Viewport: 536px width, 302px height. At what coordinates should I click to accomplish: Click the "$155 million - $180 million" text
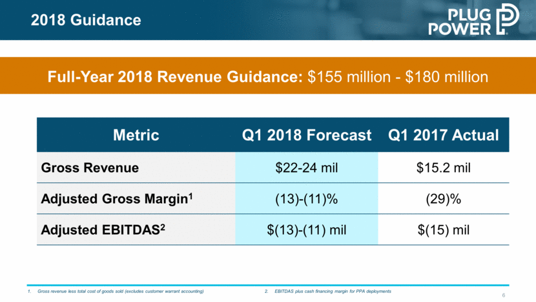(398, 77)
